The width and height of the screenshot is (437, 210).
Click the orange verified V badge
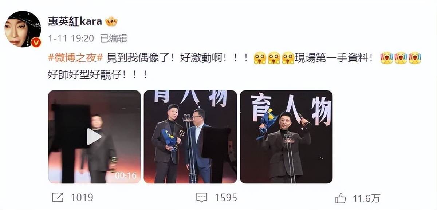36,43
